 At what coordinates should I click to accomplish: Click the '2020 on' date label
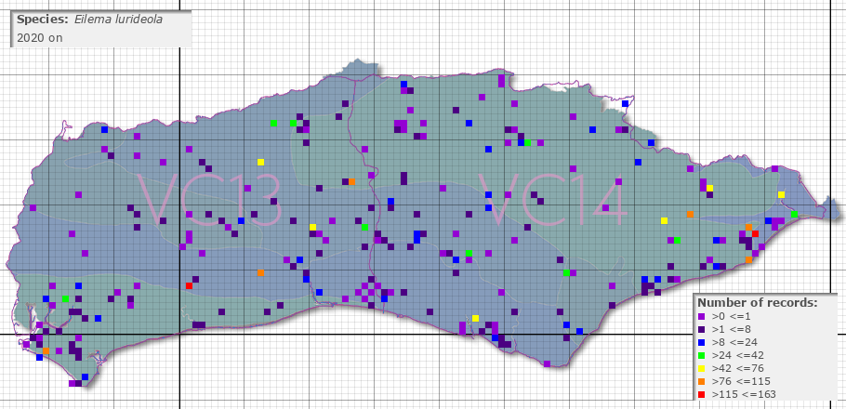point(40,38)
